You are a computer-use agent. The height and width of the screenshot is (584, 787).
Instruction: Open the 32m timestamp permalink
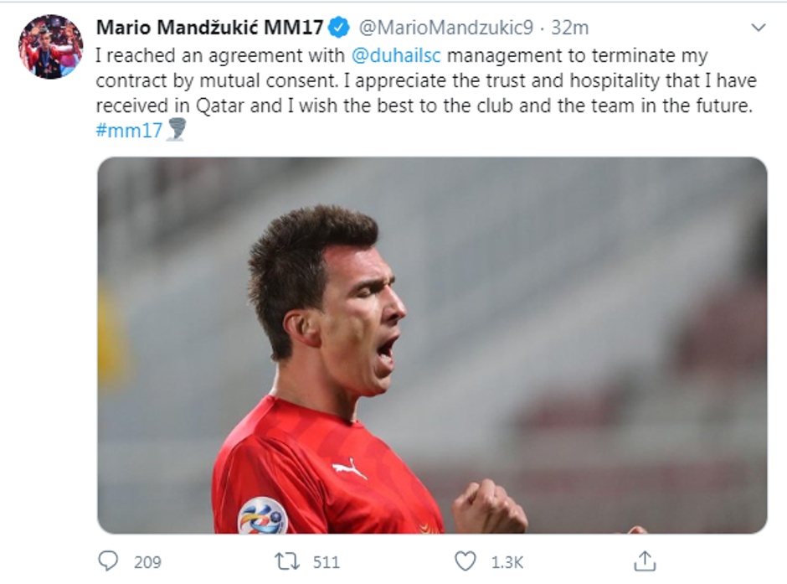click(569, 28)
